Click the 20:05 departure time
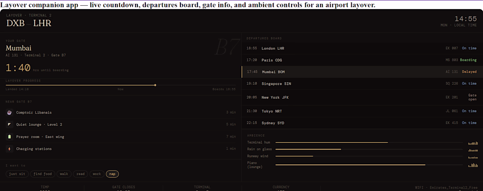Viewport: 483px width, 191px height. coord(252,97)
